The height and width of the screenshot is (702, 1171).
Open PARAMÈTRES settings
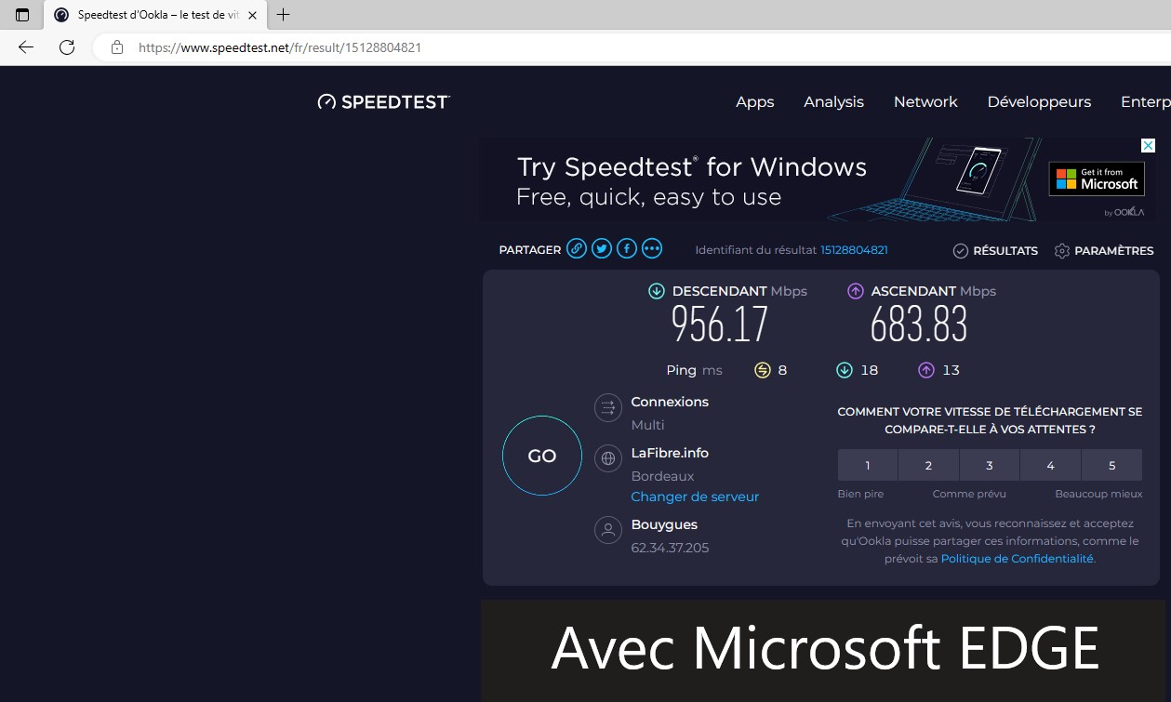1104,251
